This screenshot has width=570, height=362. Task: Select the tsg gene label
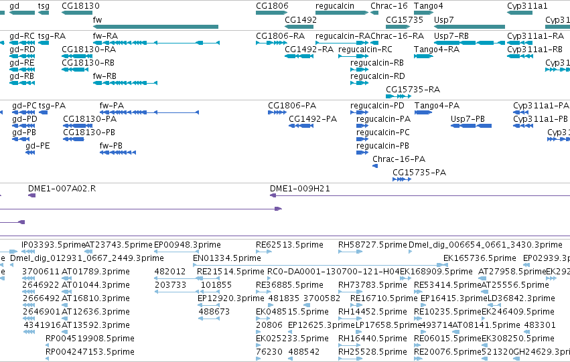[44, 6]
